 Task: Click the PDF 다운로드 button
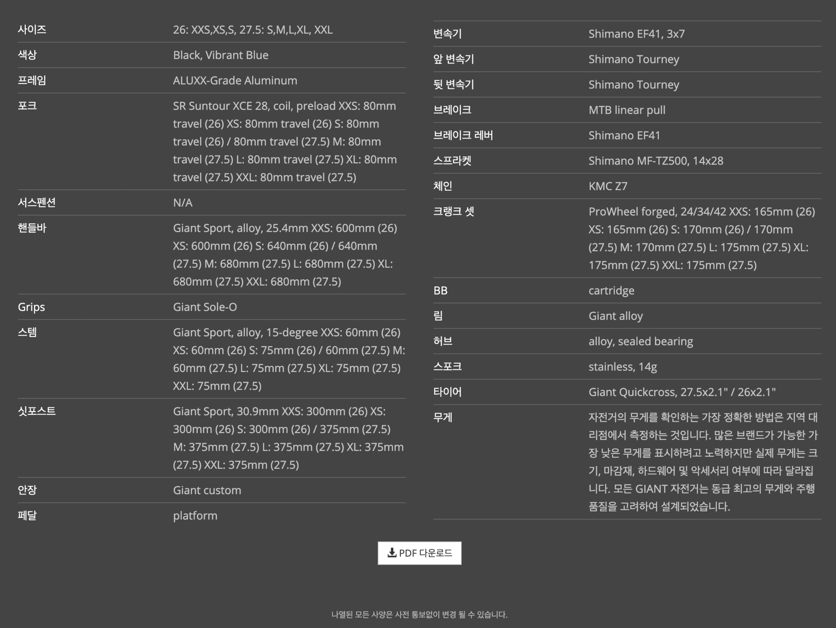[419, 553]
